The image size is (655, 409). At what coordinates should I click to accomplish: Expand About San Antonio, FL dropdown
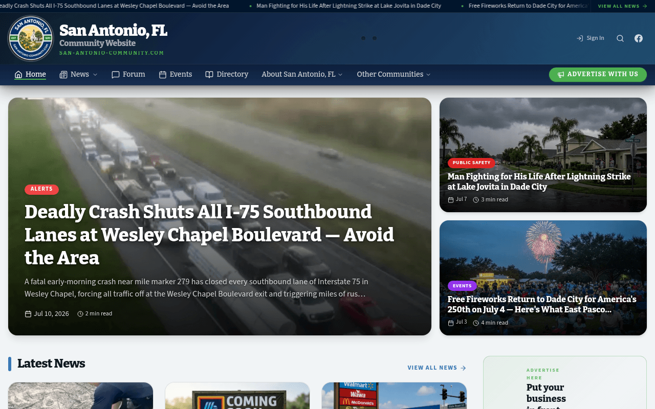click(302, 75)
